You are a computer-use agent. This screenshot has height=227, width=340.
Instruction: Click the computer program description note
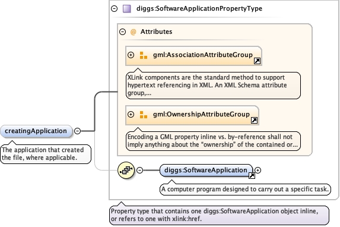coord(245,189)
